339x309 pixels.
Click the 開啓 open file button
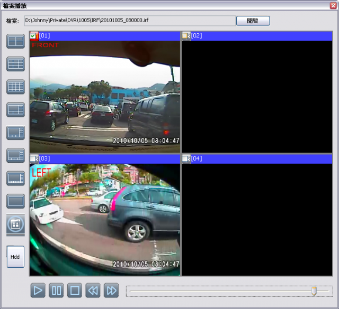[253, 21]
